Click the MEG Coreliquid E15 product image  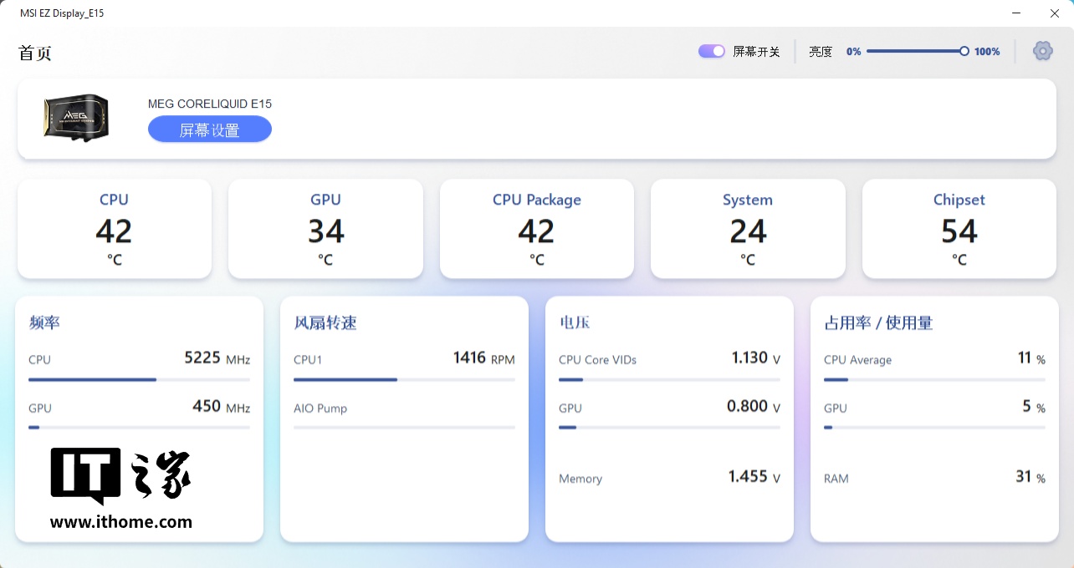[x=76, y=116]
